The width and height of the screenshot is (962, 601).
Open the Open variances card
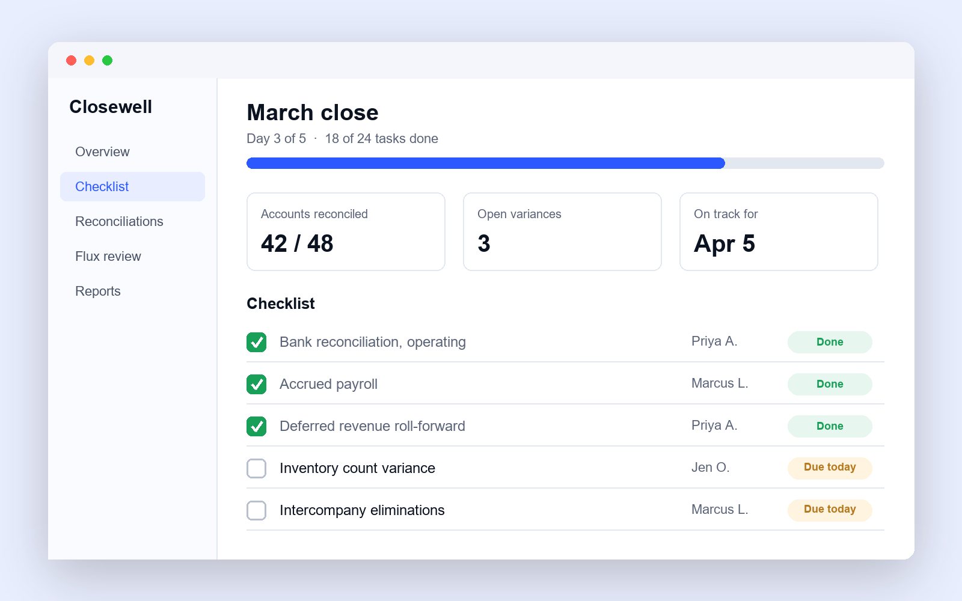click(x=562, y=231)
